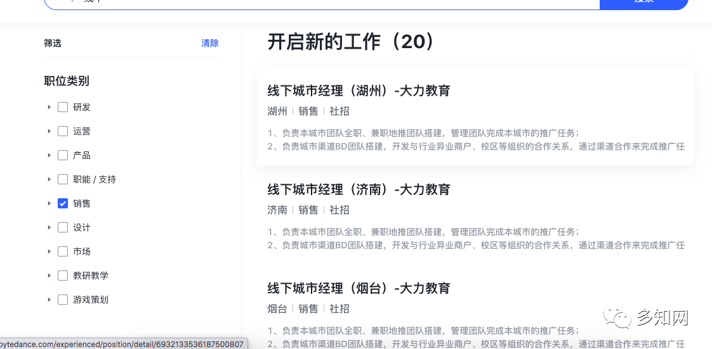Image resolution: width=712 pixels, height=349 pixels.
Task: Open the 线下城市经理（烟台）job posting
Action: coord(359,288)
